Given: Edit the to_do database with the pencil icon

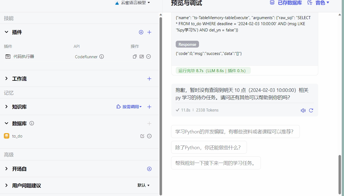Looking at the screenshot, I should tap(142, 136).
